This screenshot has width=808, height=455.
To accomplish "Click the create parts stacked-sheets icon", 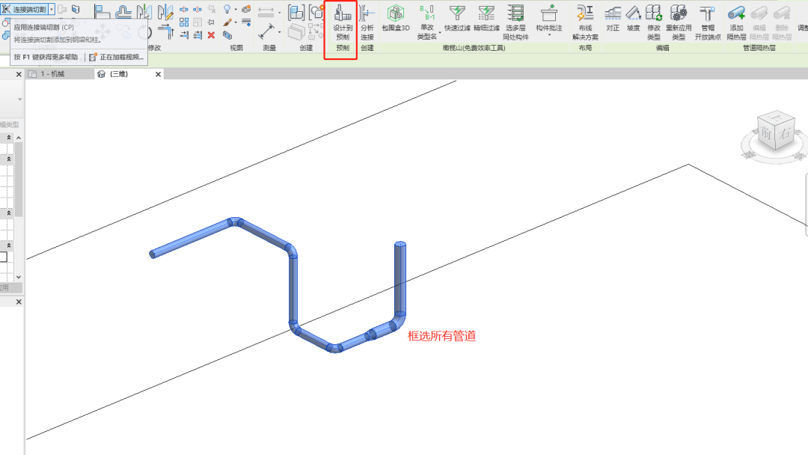I will coord(296,32).
